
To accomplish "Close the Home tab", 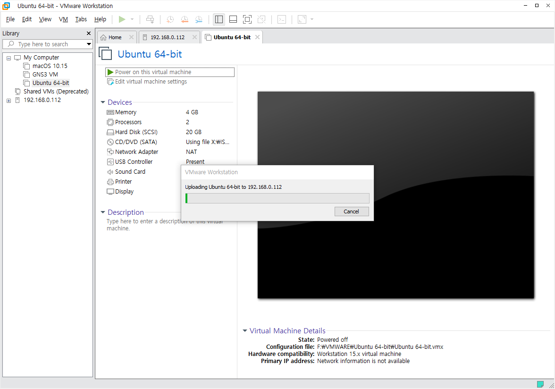I will pos(131,37).
